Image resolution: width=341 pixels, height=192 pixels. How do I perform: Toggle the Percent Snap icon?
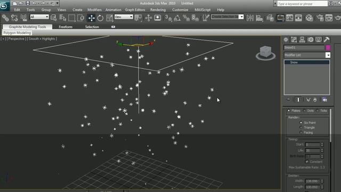click(186, 18)
